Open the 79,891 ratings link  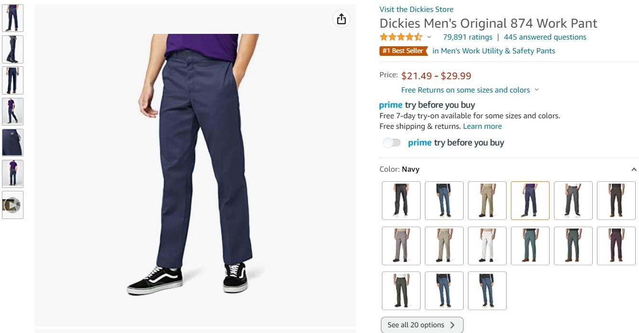pyautogui.click(x=467, y=37)
